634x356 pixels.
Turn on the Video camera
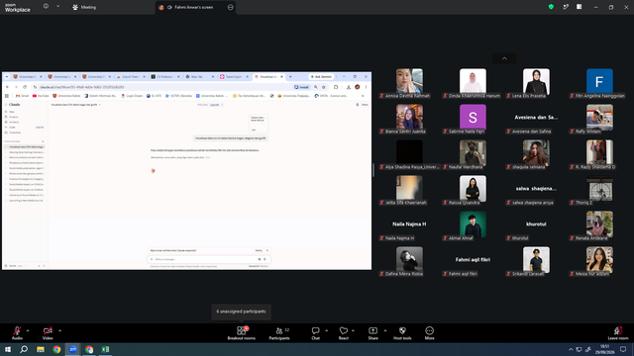point(48,333)
